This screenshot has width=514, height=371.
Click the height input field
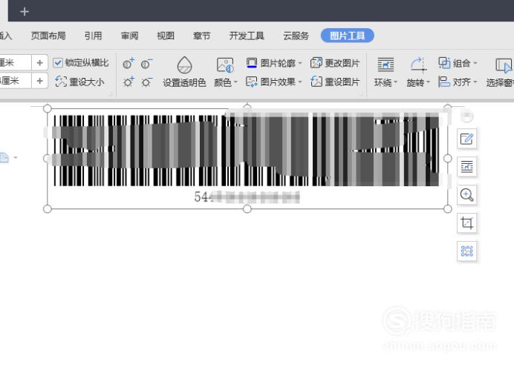point(16,62)
